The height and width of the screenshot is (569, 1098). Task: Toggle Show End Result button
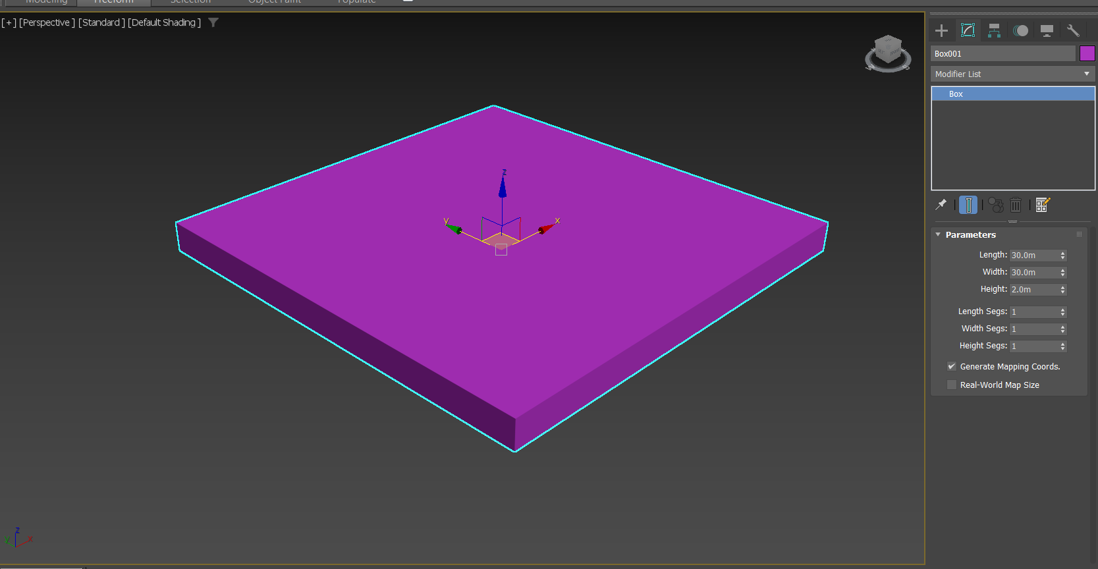pos(968,205)
